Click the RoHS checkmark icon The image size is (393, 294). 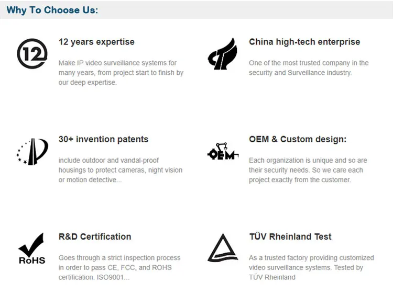(32, 249)
